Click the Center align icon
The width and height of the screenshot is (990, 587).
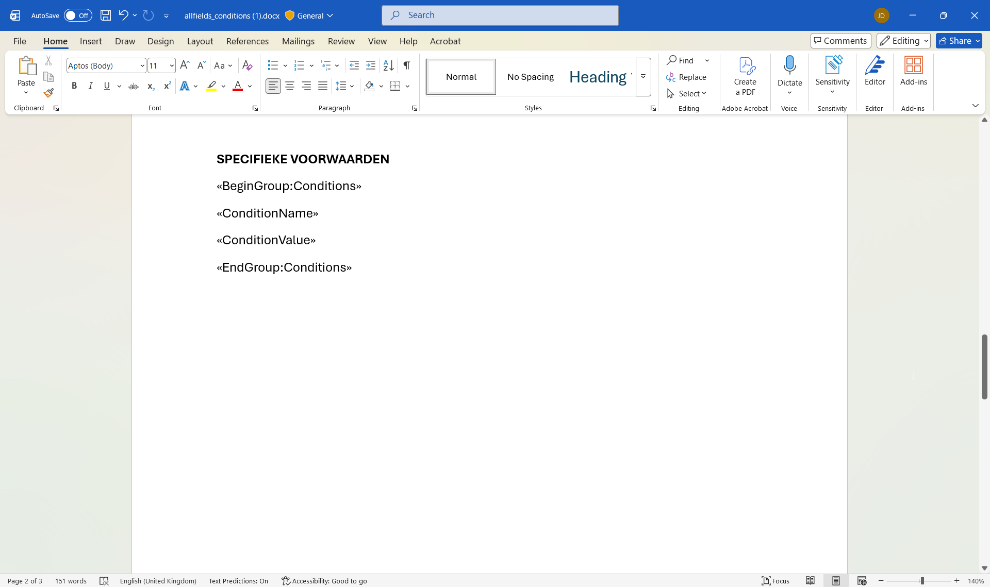[290, 86]
